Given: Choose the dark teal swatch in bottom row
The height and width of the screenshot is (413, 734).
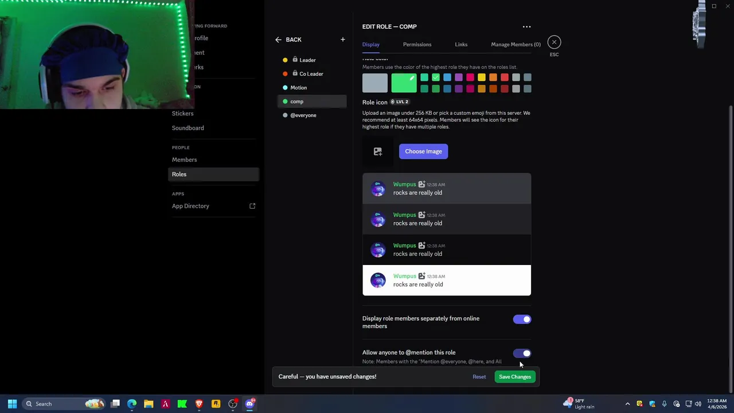Looking at the screenshot, I should (424, 89).
